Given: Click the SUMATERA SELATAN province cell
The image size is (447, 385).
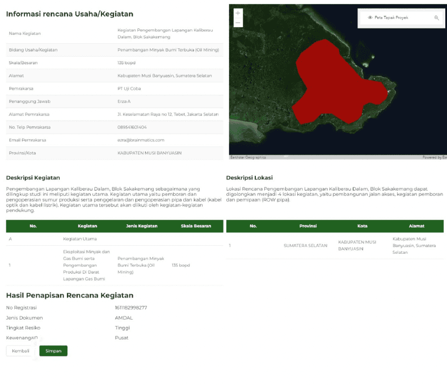Looking at the screenshot, I should pos(306,246).
